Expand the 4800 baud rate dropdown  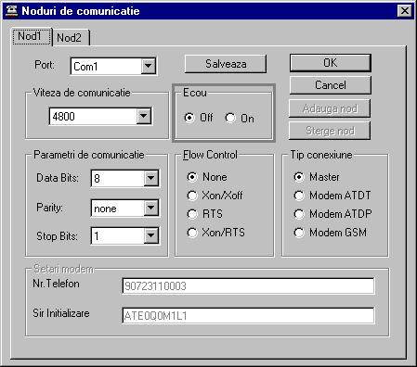[144, 116]
